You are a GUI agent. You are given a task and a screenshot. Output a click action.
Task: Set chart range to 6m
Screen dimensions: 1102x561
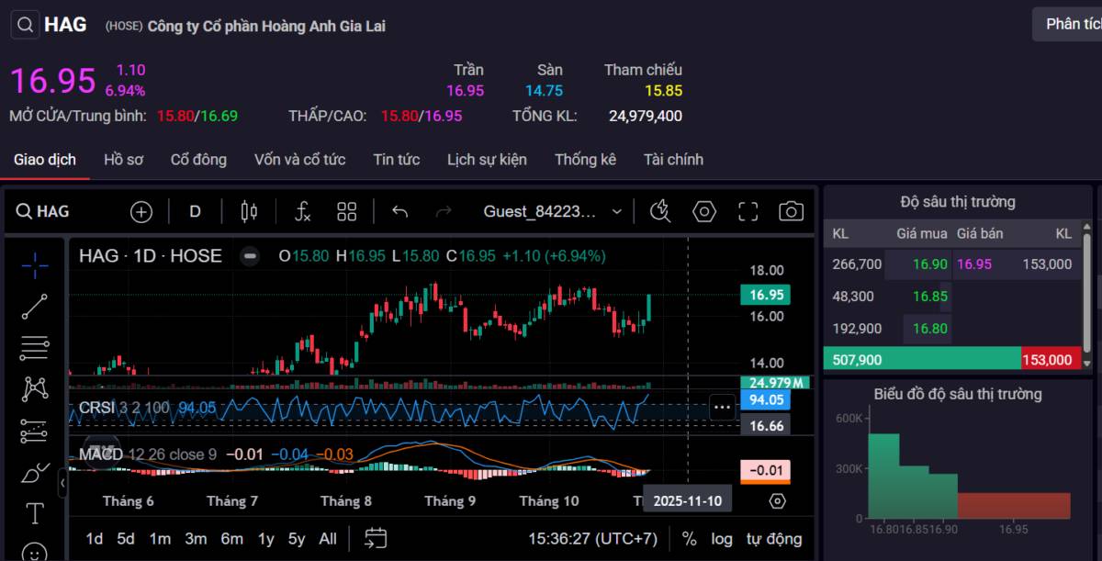coord(231,539)
